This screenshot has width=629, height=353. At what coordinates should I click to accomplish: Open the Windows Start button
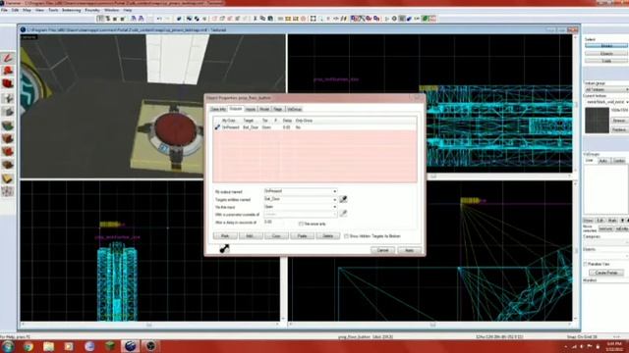[8, 346]
